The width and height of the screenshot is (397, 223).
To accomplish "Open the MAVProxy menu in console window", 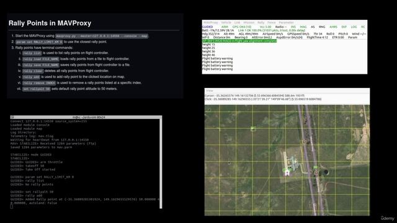I will tap(211, 22).
